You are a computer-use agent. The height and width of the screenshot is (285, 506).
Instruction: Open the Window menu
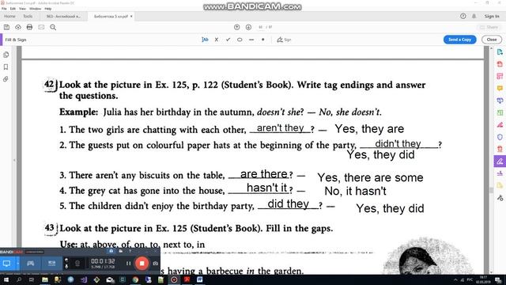[x=35, y=9]
